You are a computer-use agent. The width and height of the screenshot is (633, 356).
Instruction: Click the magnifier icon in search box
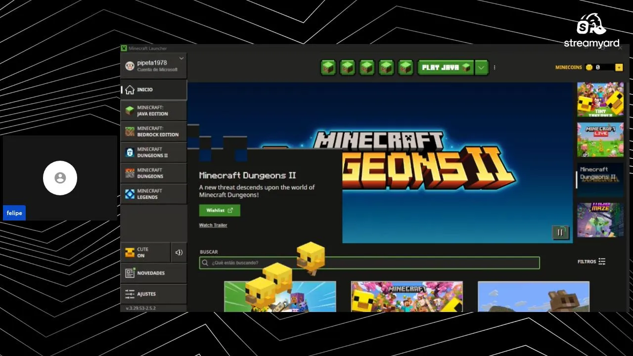205,263
